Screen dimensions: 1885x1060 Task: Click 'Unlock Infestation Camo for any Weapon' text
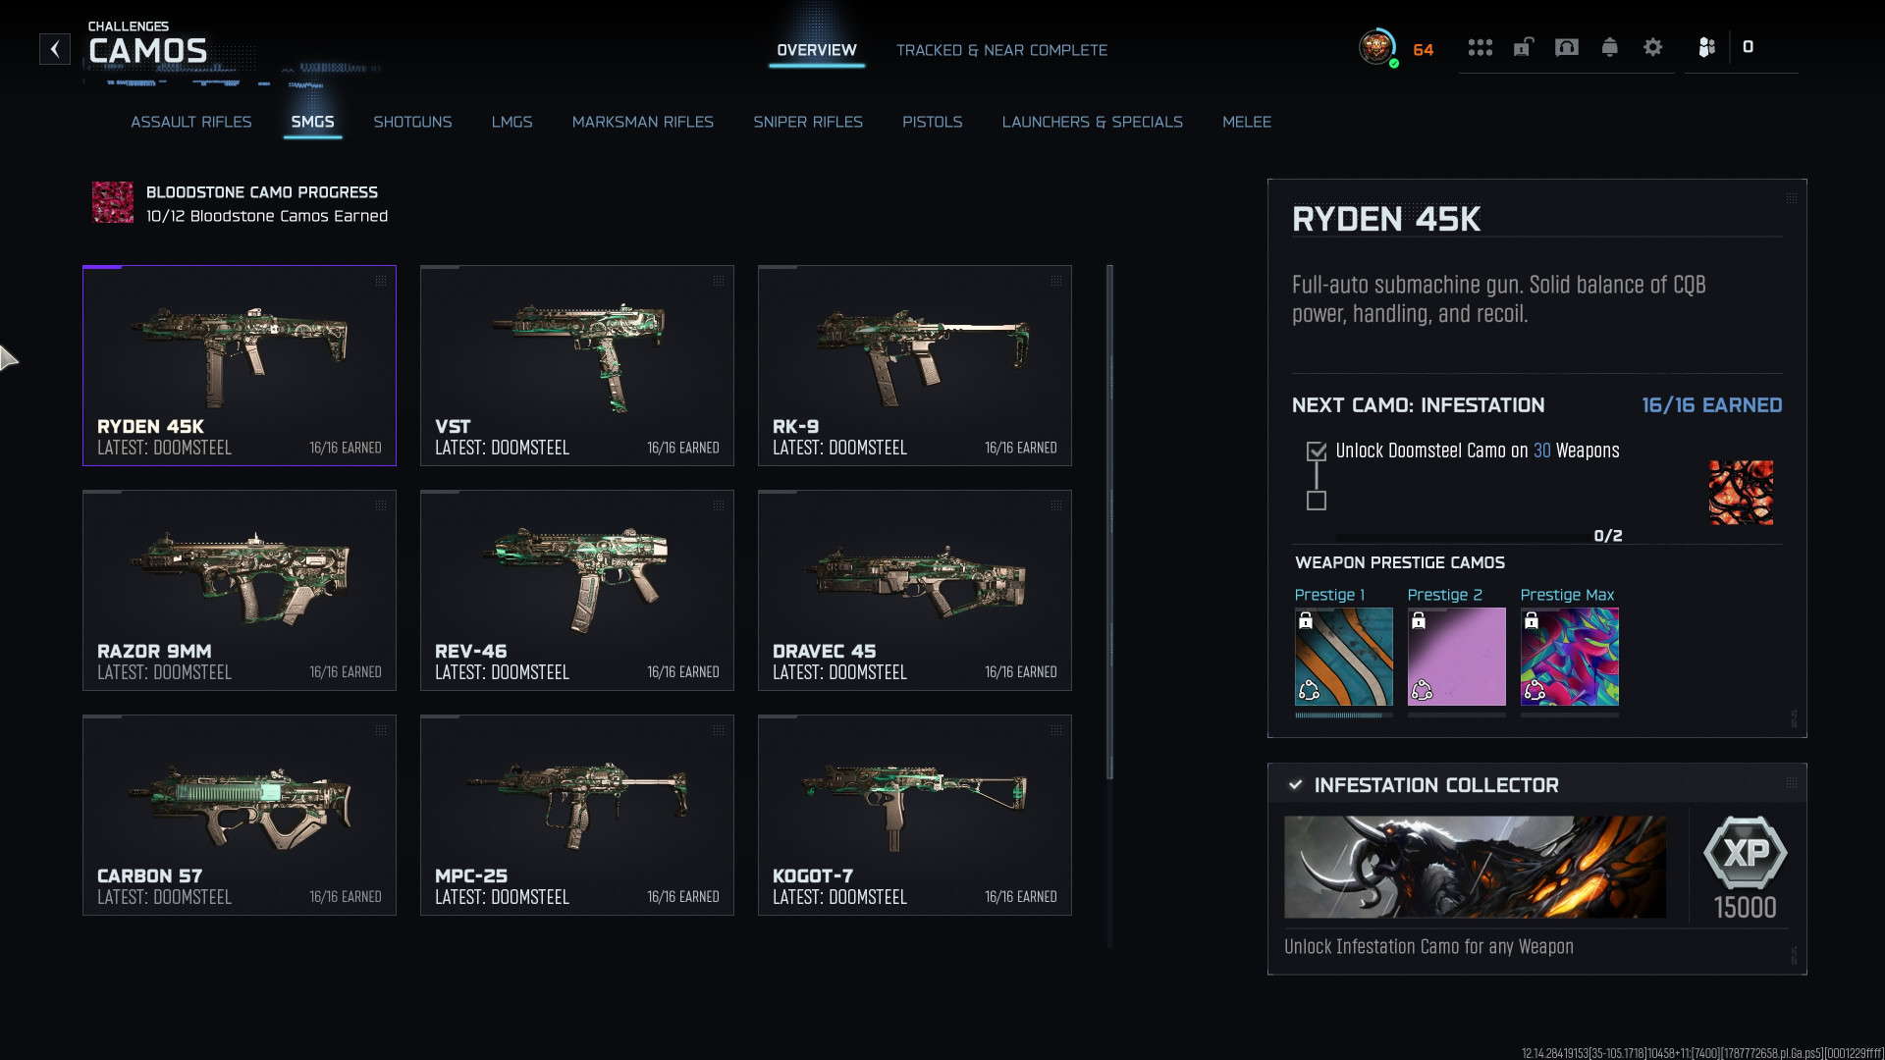pyautogui.click(x=1428, y=947)
